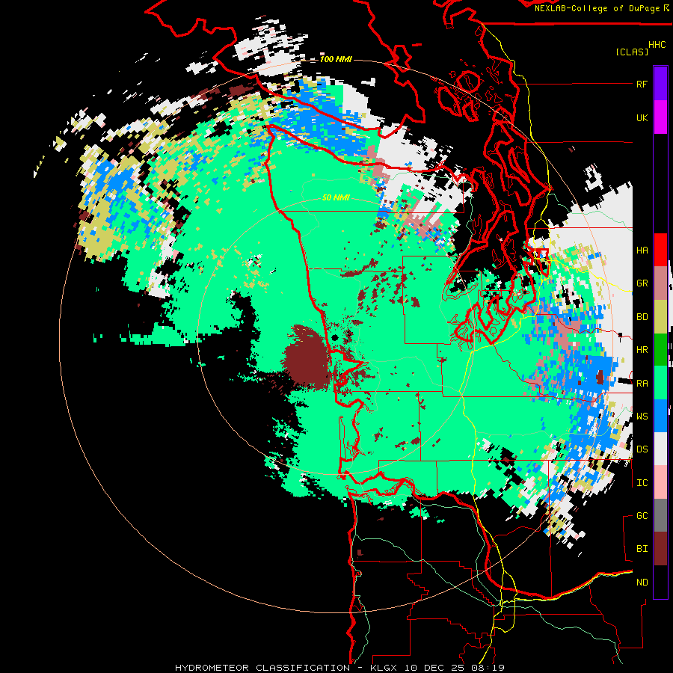Click the RA legend label
673x673 pixels.
(x=642, y=384)
